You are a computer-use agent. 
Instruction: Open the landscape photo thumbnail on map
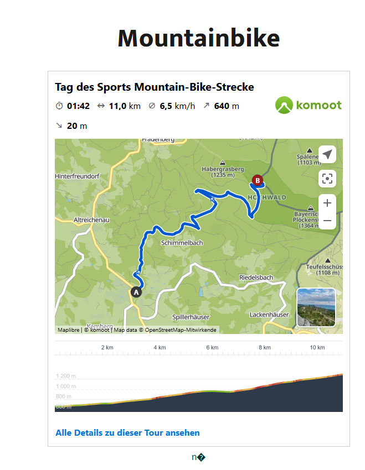tap(316, 307)
